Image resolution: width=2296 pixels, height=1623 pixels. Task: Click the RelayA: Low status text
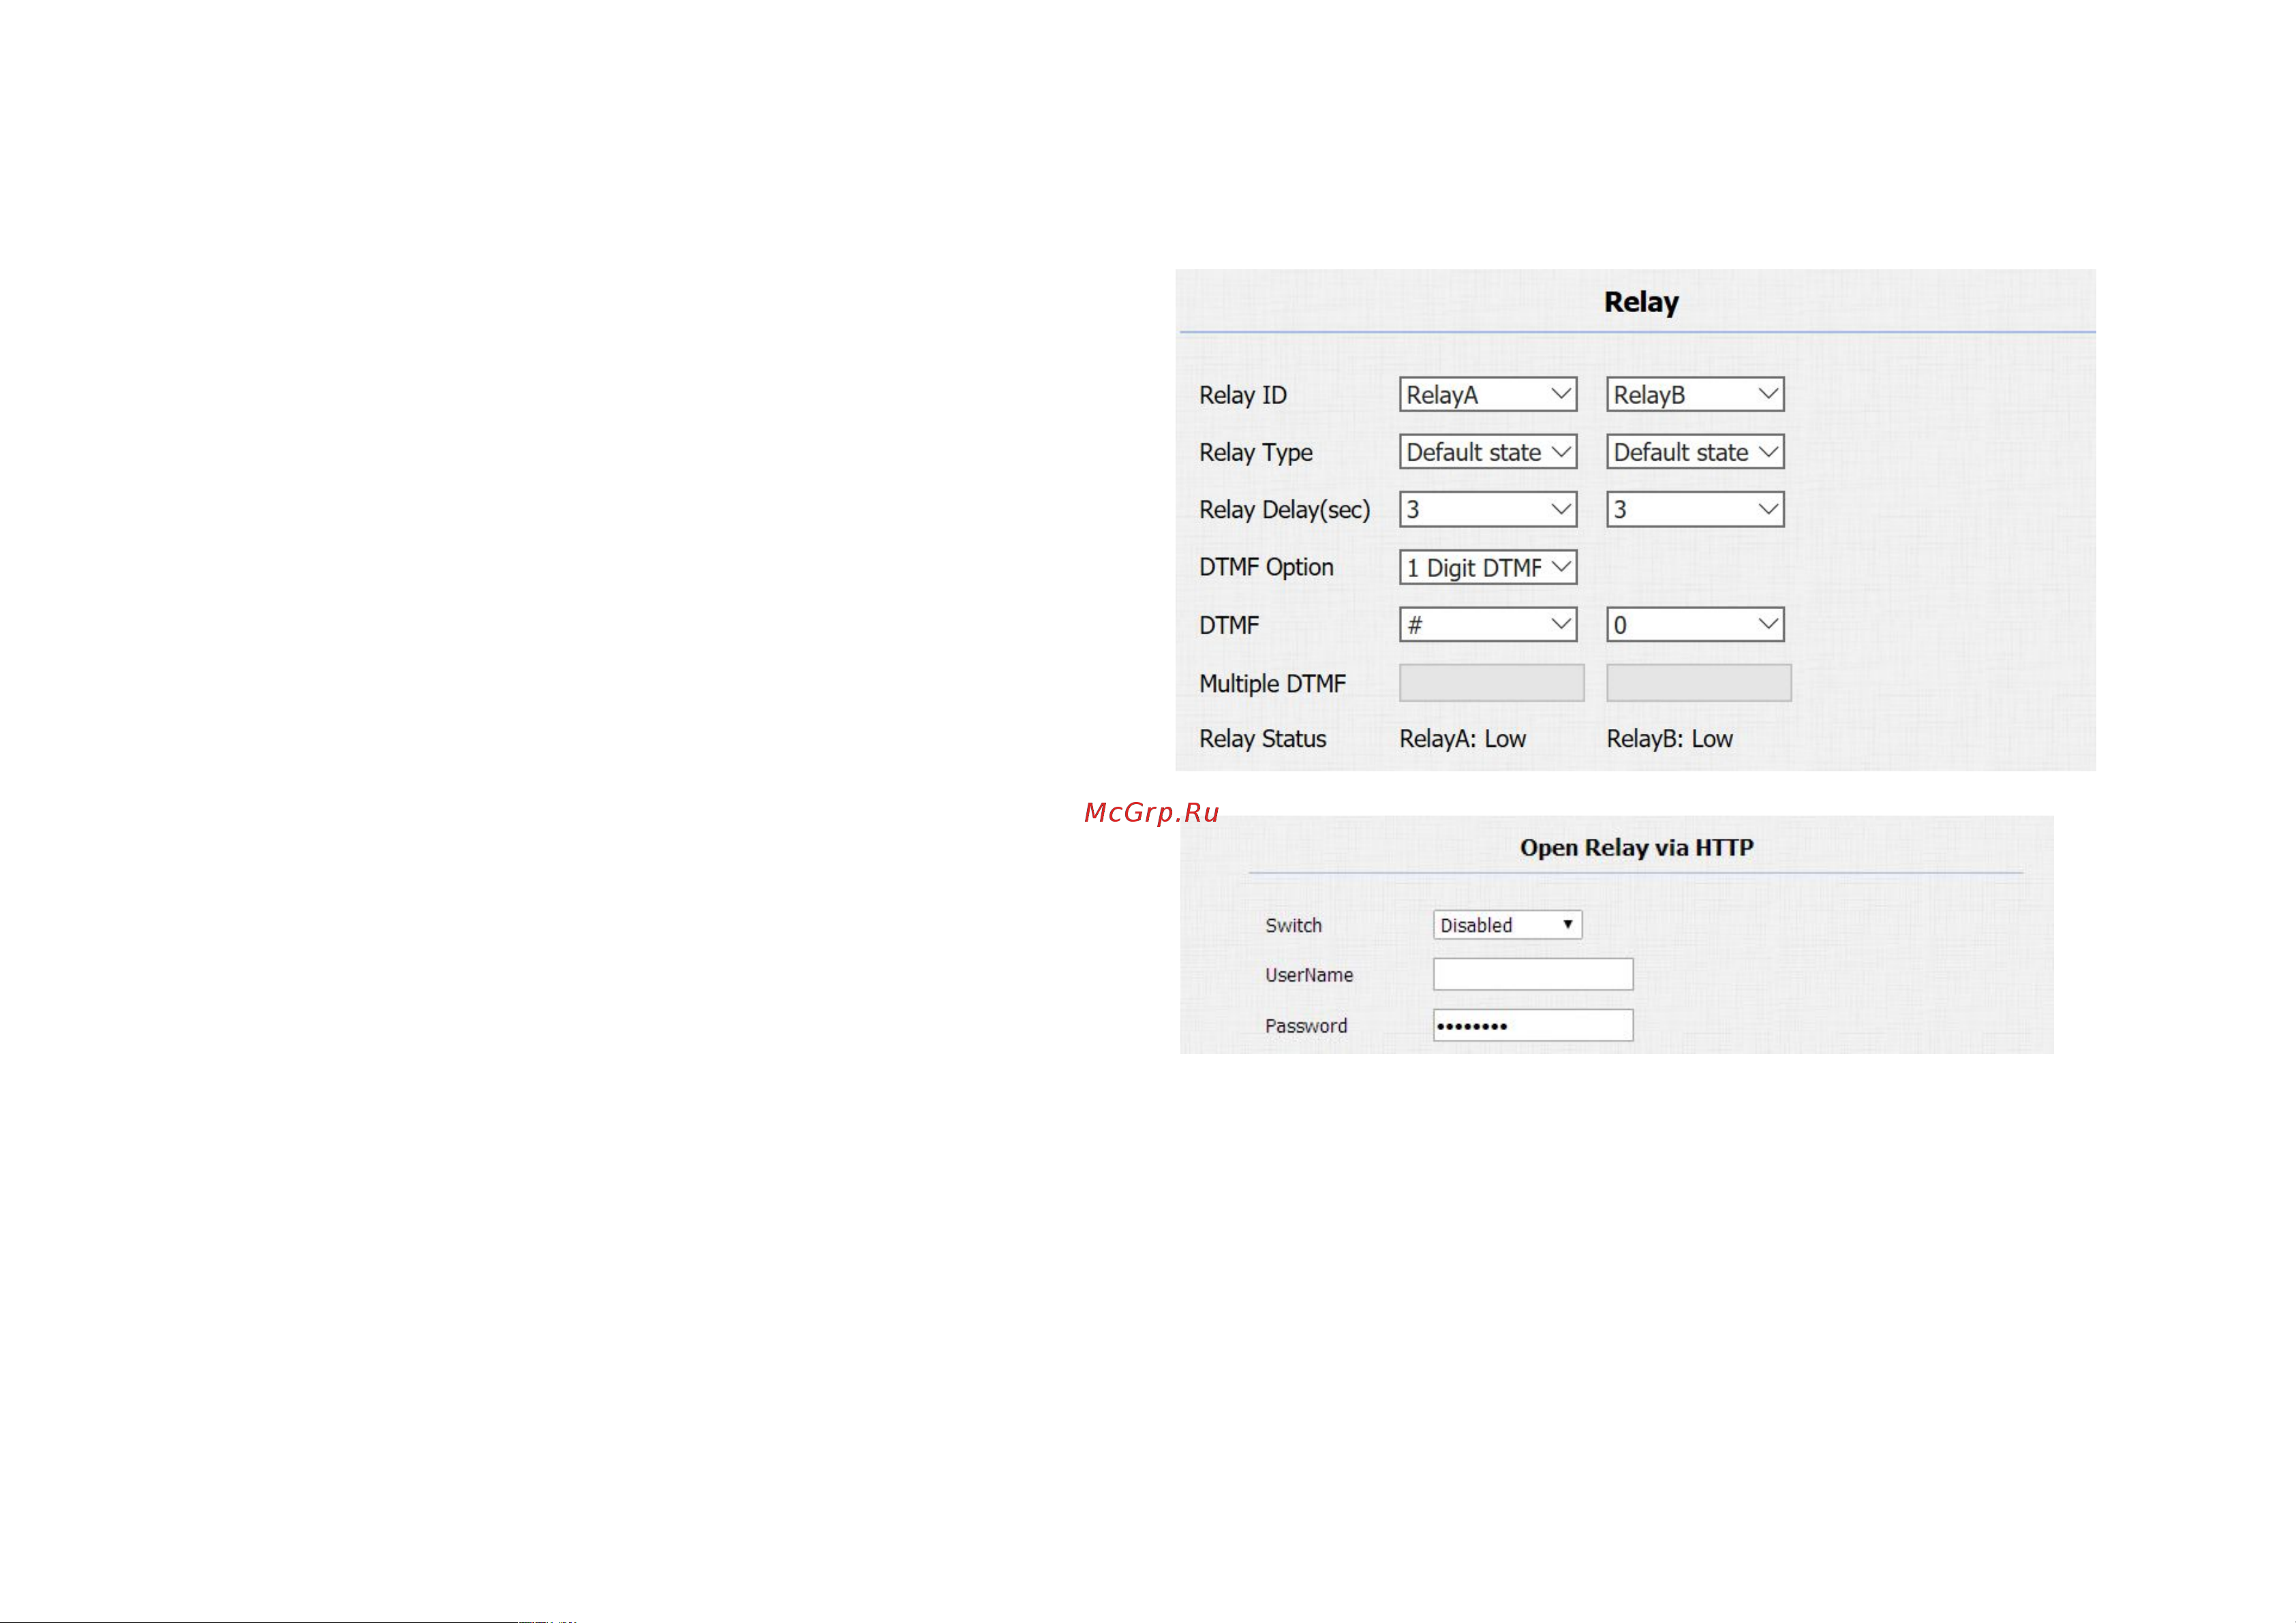[x=1462, y=739]
